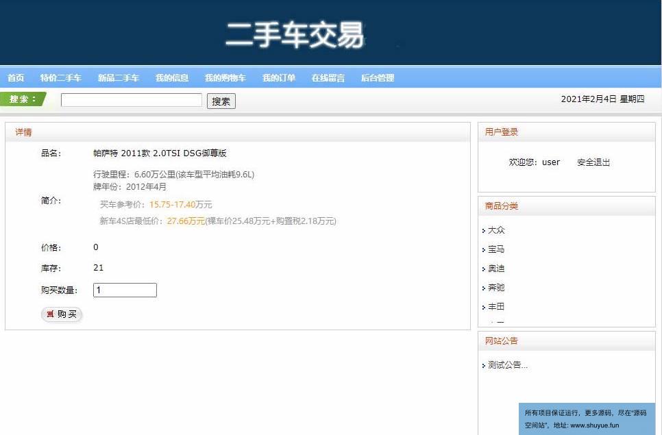This screenshot has height=435, width=662.
Task: Click the 详情 section header
Action: [x=238, y=132]
